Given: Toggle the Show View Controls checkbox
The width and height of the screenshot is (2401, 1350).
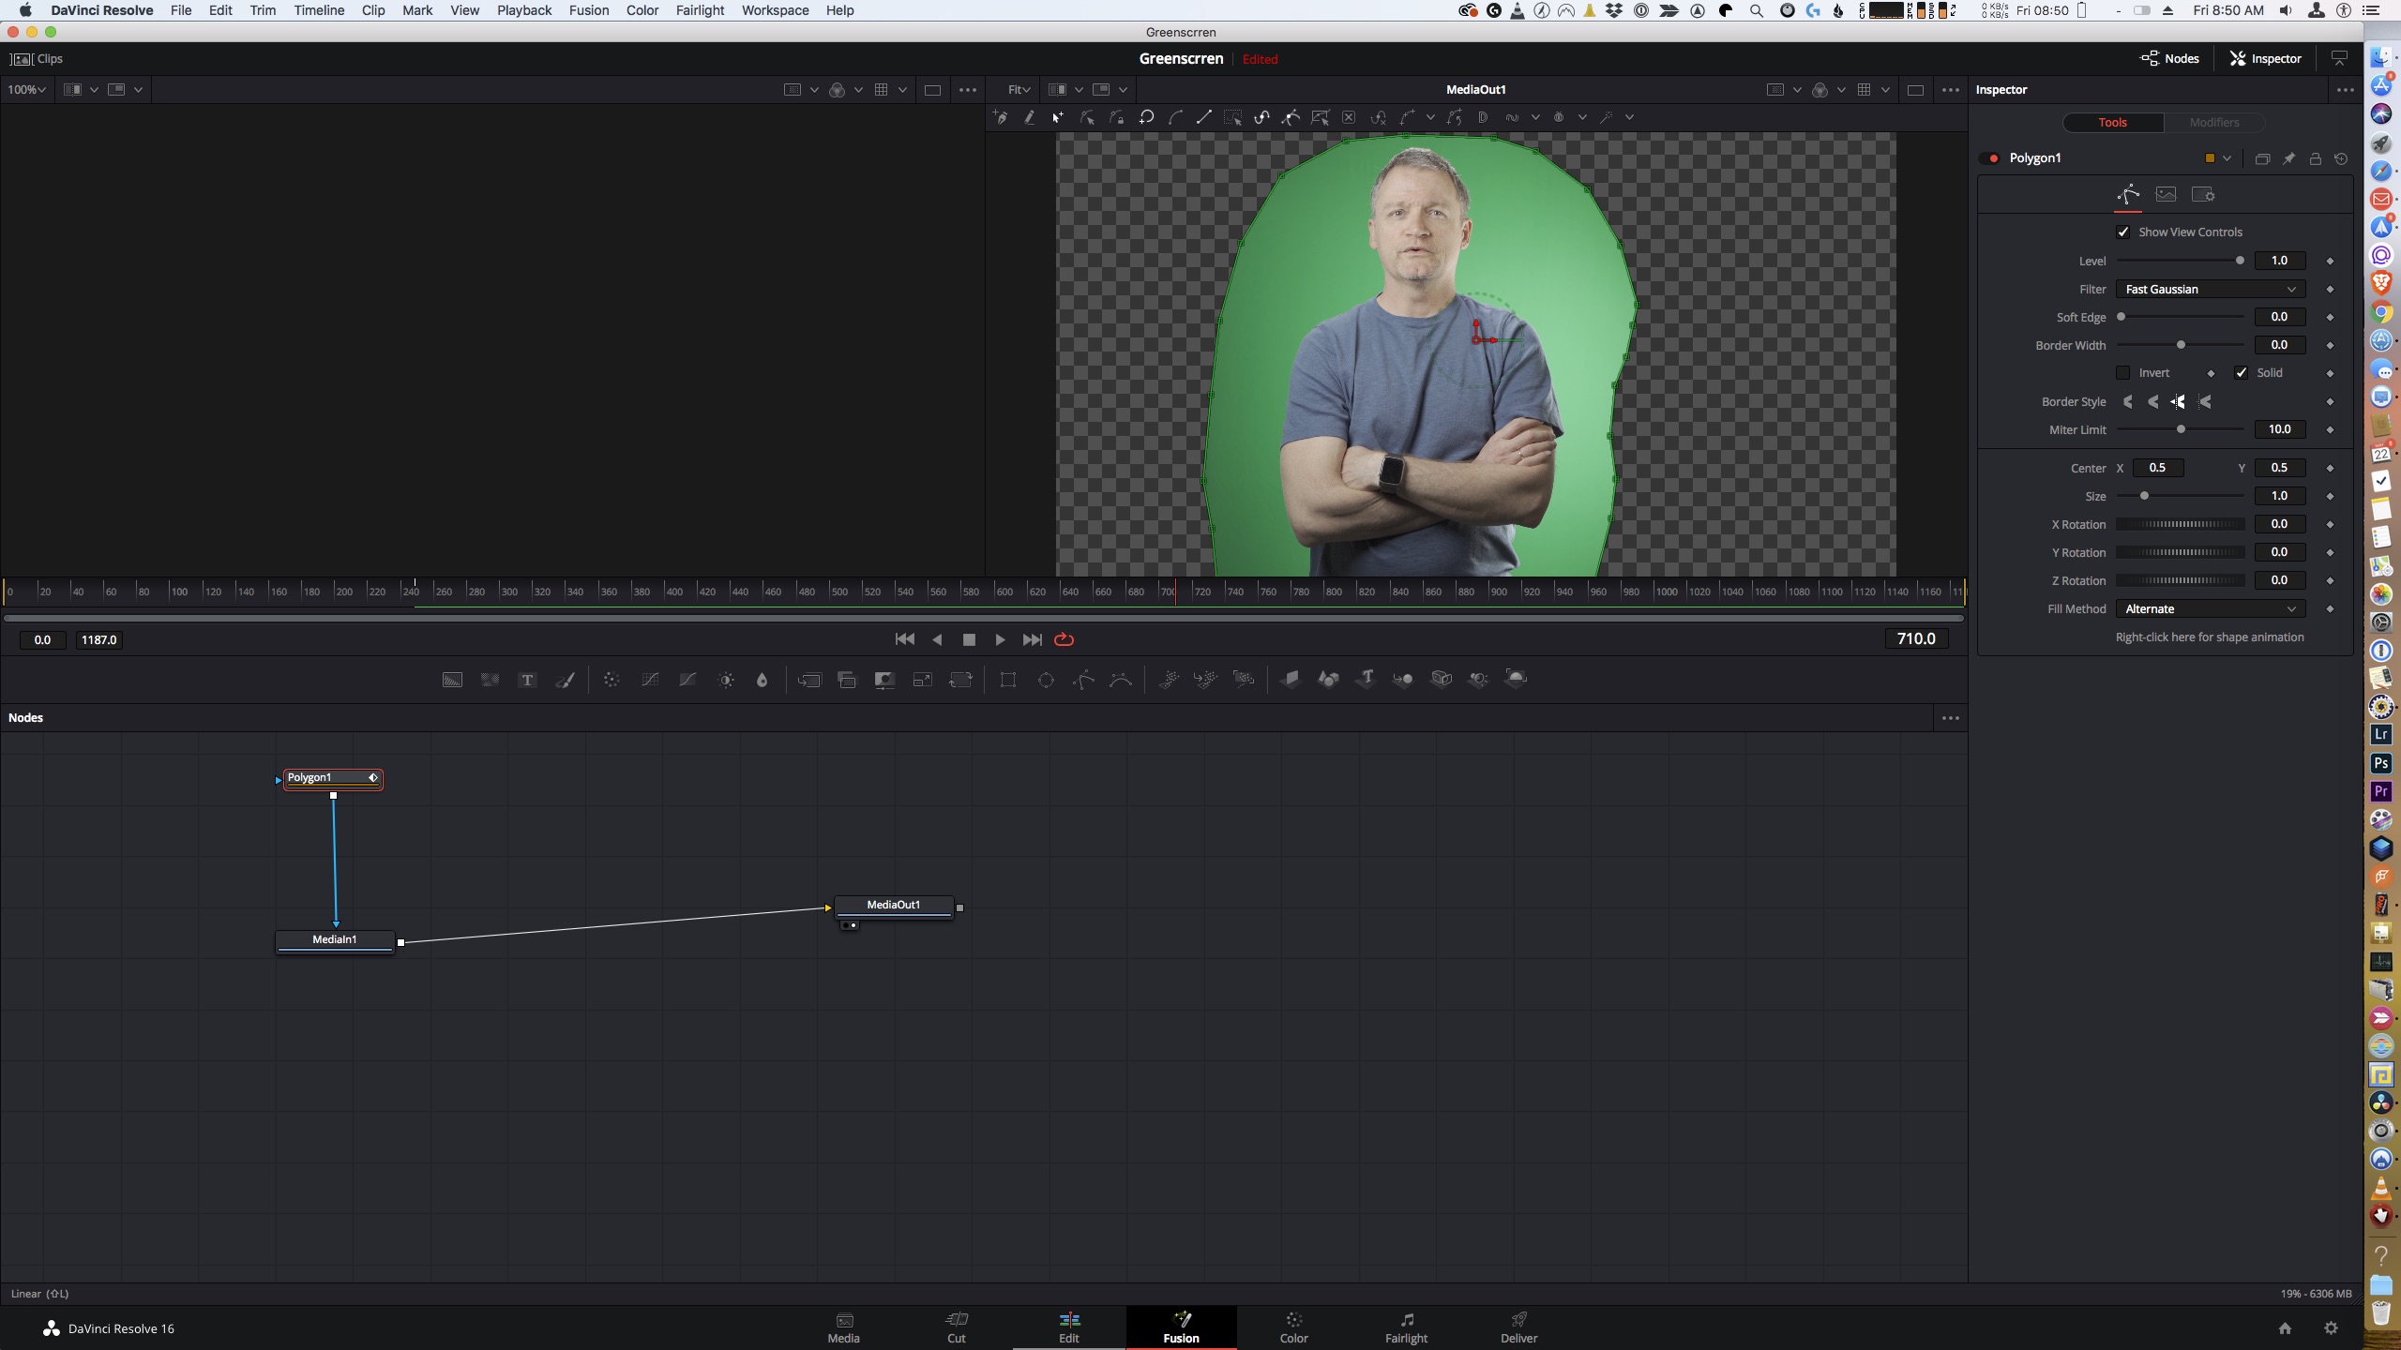Looking at the screenshot, I should click(x=2123, y=232).
